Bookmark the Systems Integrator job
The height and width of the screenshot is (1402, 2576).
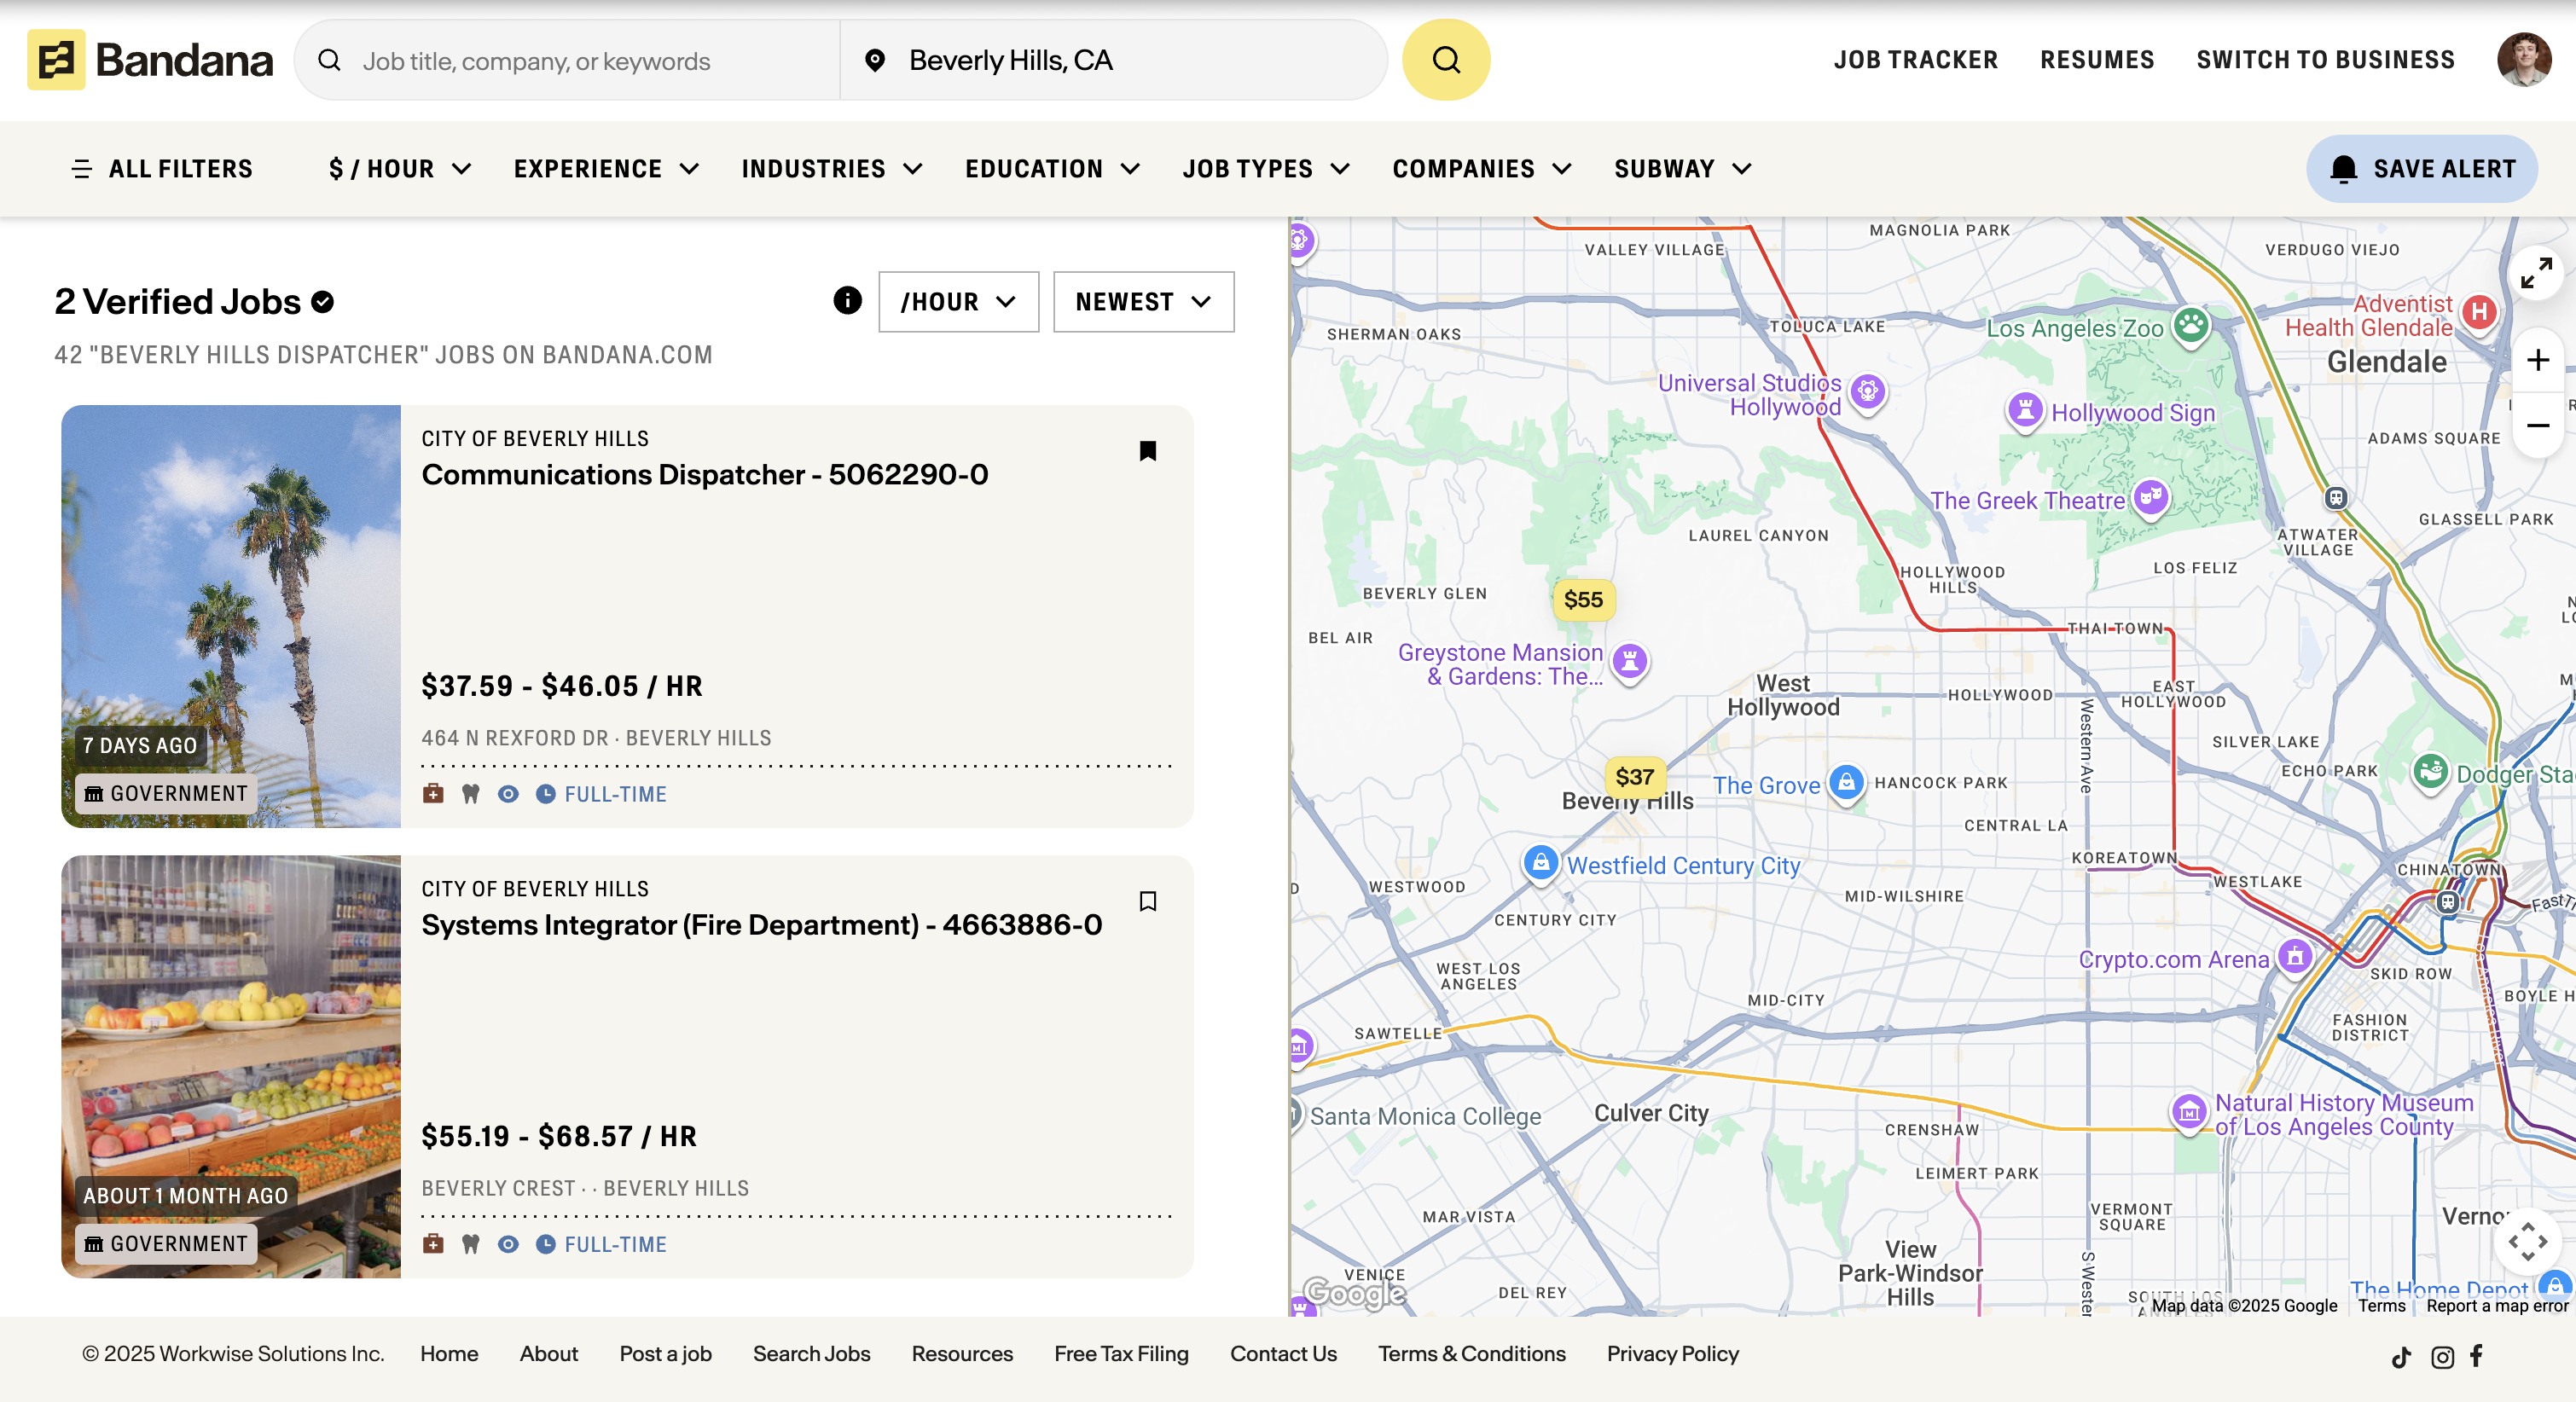1147,901
